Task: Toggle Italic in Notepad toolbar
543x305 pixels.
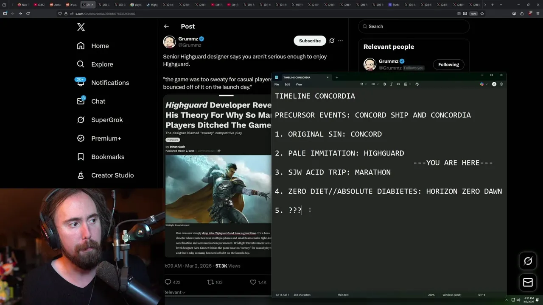Action: click(x=391, y=84)
